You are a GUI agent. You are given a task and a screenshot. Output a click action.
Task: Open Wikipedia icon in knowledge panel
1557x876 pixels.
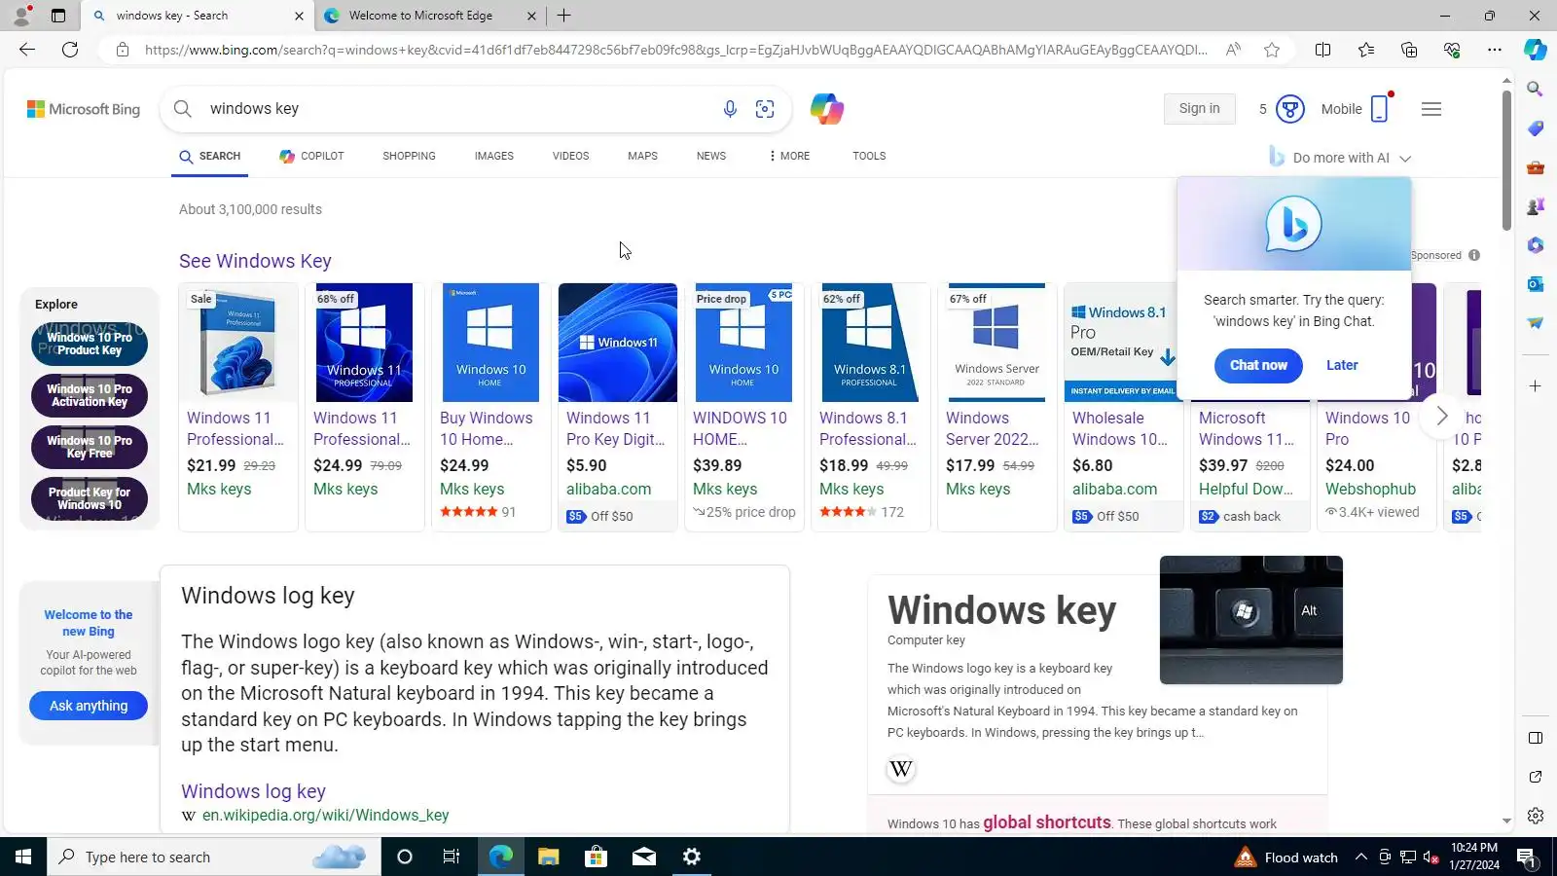point(901,769)
